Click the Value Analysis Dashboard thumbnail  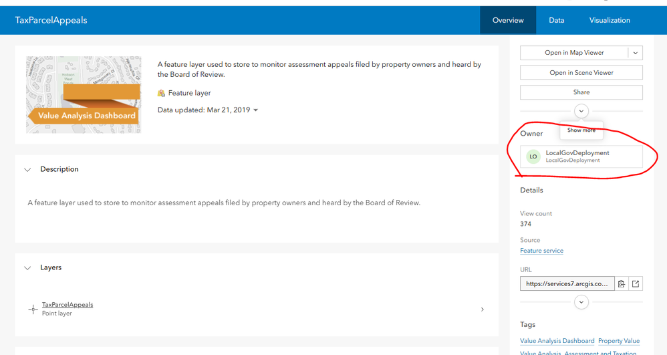pyautogui.click(x=84, y=94)
